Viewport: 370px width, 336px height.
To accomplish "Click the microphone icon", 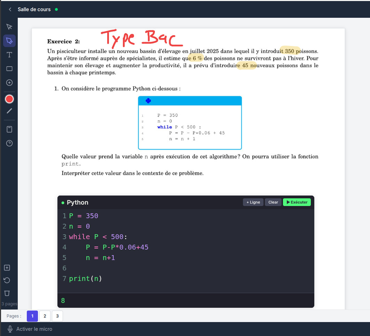I will click(10, 329).
